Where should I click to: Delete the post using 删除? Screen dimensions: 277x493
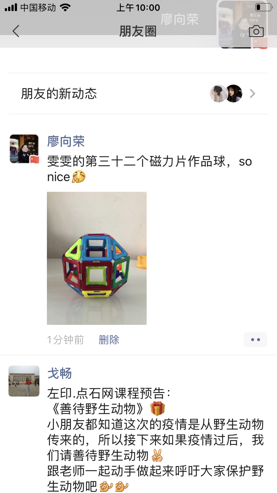pos(109,340)
